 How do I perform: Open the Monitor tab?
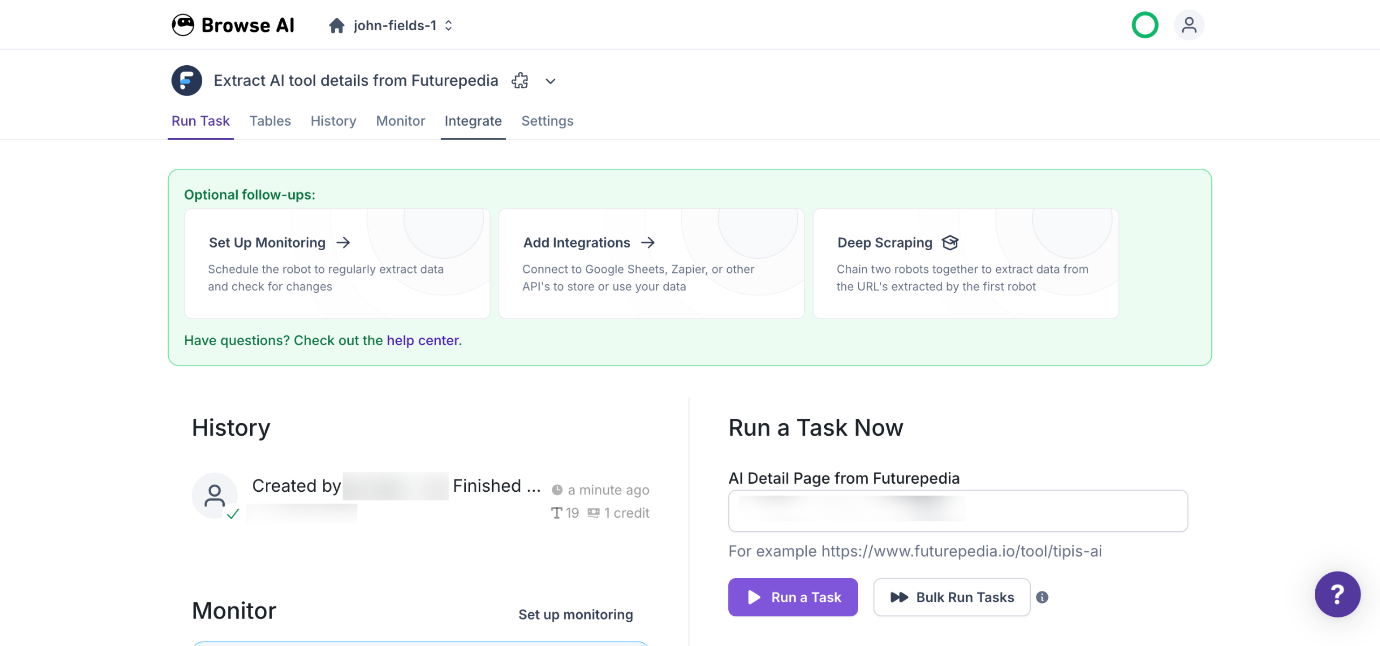401,121
